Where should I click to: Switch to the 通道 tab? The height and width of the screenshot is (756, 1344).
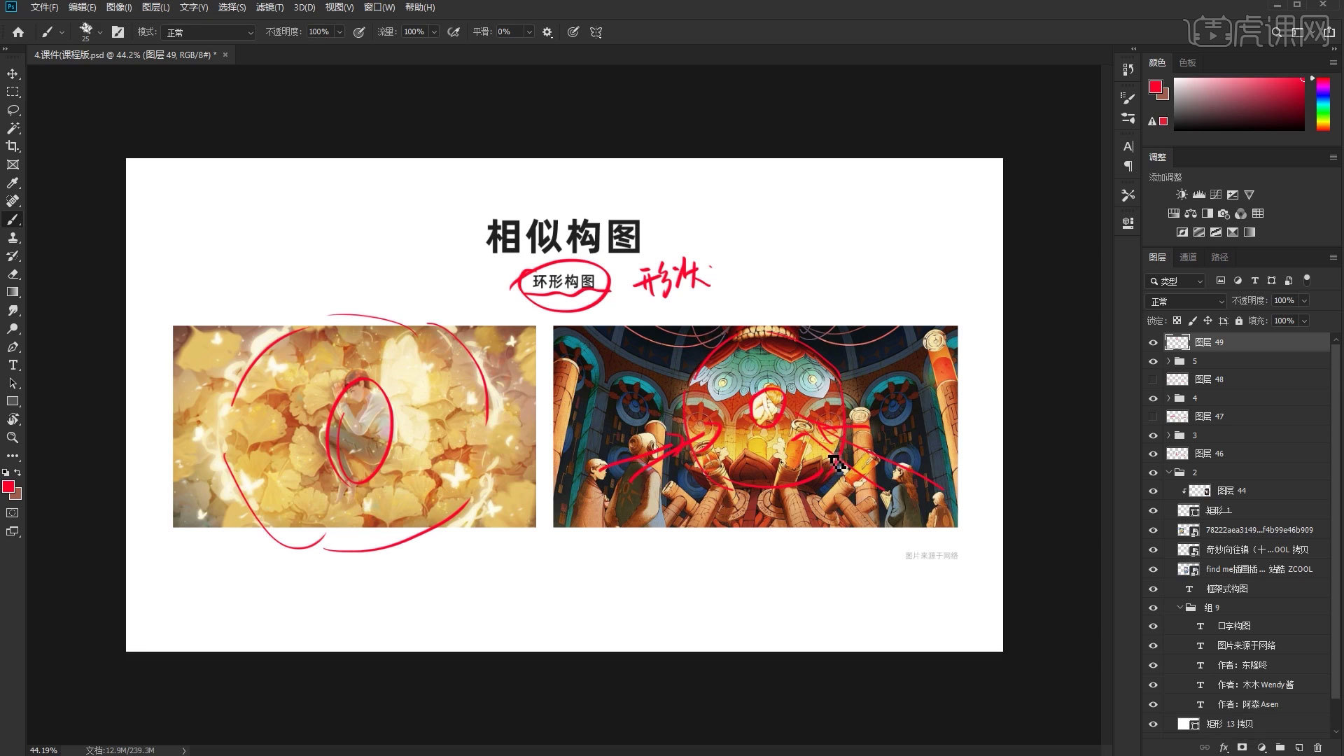pyautogui.click(x=1188, y=257)
